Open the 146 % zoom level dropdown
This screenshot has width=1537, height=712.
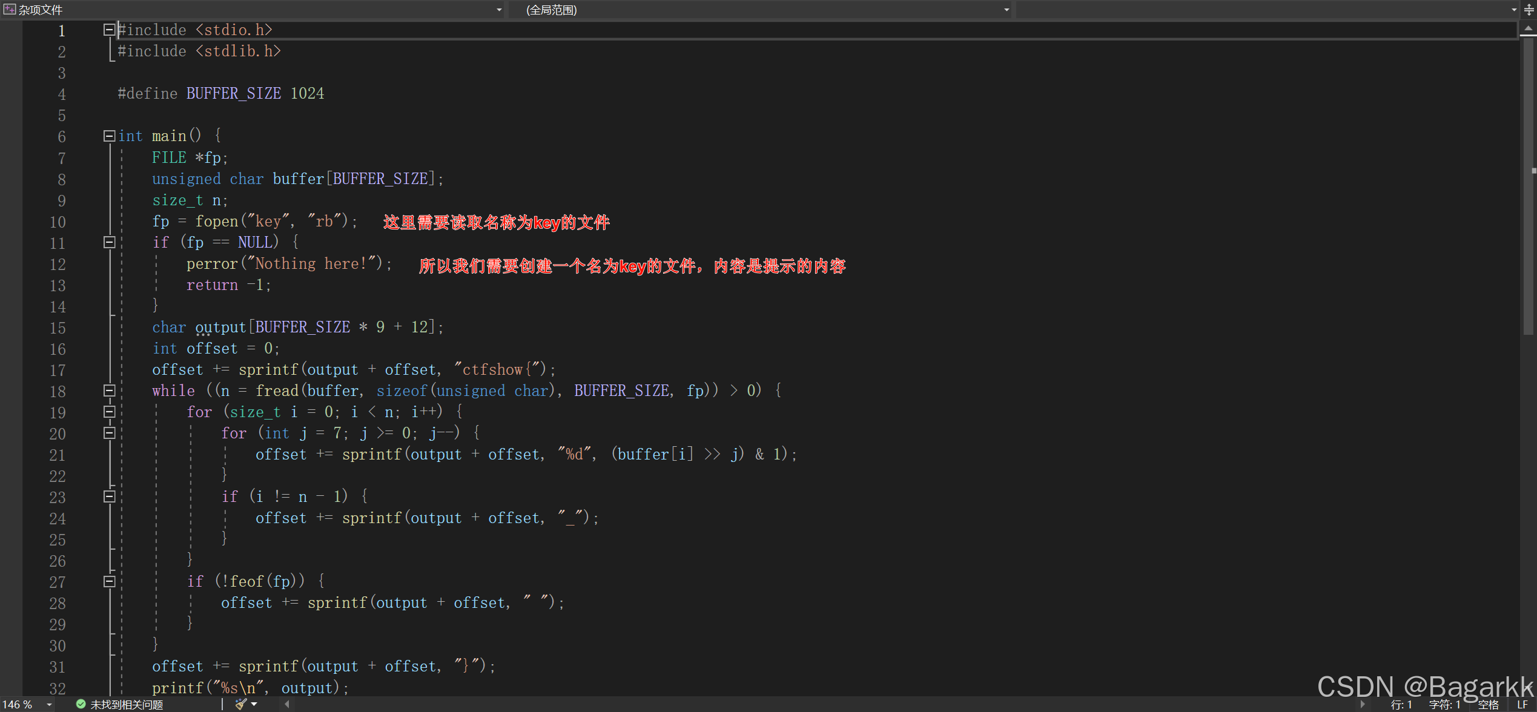point(49,705)
